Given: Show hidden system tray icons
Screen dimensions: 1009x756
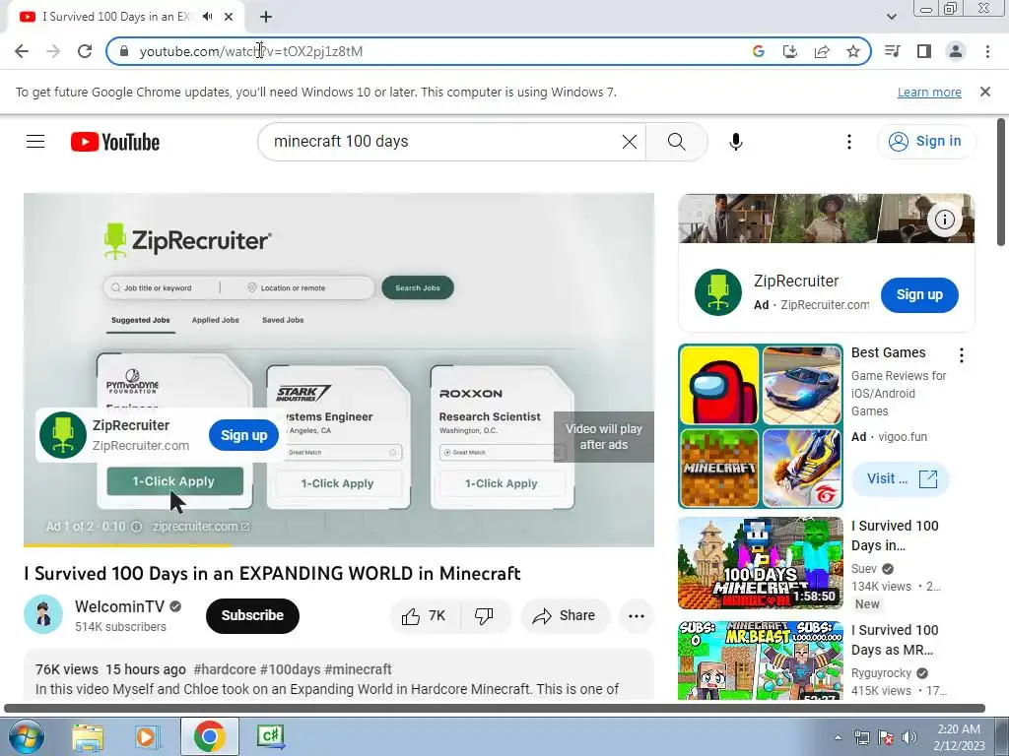Looking at the screenshot, I should pyautogui.click(x=838, y=737).
